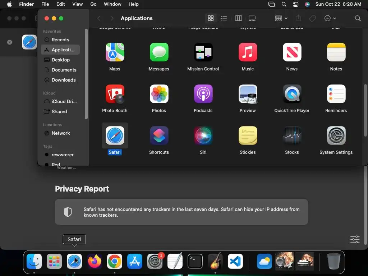Viewport: 368px width, 276px height.
Task: Open the Maps application icon
Action: (x=115, y=52)
